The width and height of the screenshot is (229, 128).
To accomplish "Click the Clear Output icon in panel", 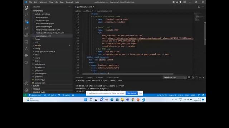I will 189,78.
